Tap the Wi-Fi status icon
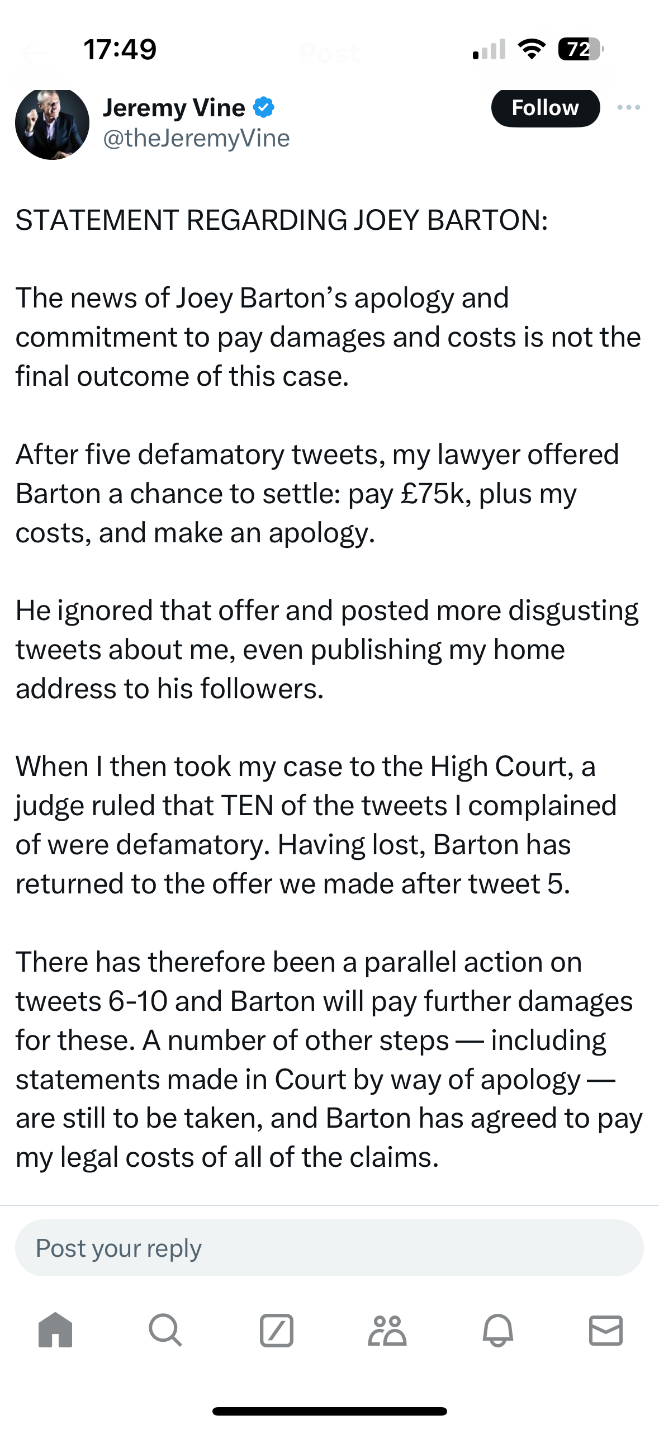This screenshot has height=1429, width=659. (x=532, y=49)
